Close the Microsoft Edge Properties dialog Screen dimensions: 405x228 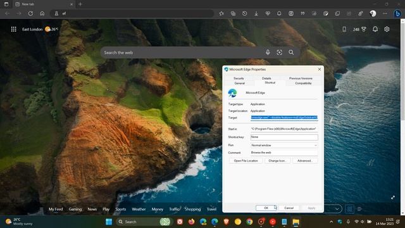320,69
